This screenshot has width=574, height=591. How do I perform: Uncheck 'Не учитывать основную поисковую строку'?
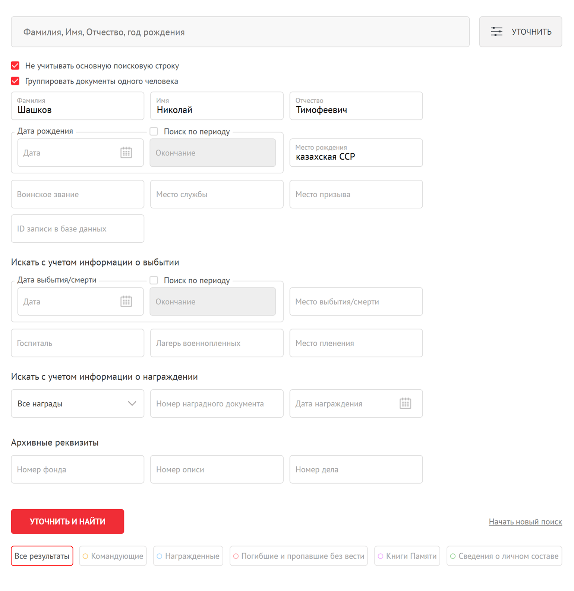pos(15,66)
